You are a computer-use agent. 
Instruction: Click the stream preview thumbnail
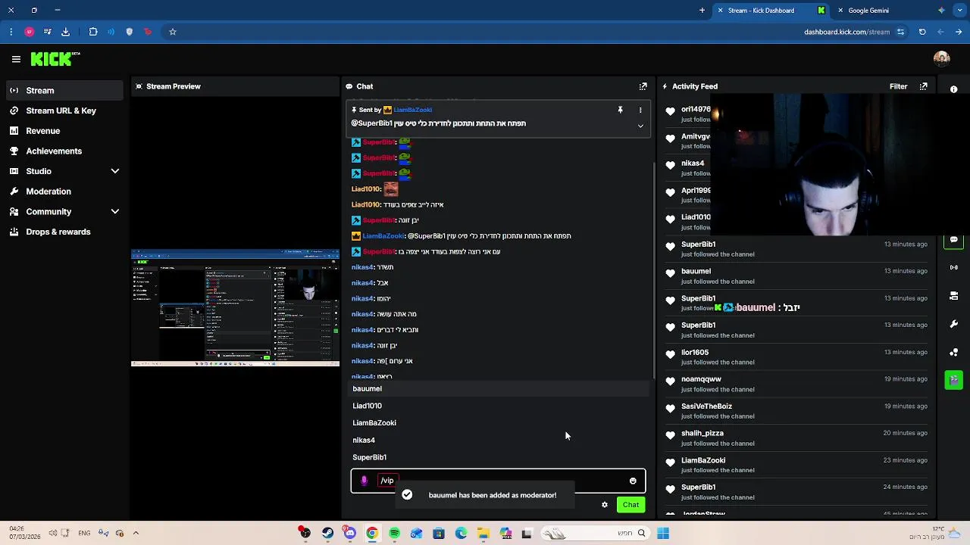click(x=235, y=307)
